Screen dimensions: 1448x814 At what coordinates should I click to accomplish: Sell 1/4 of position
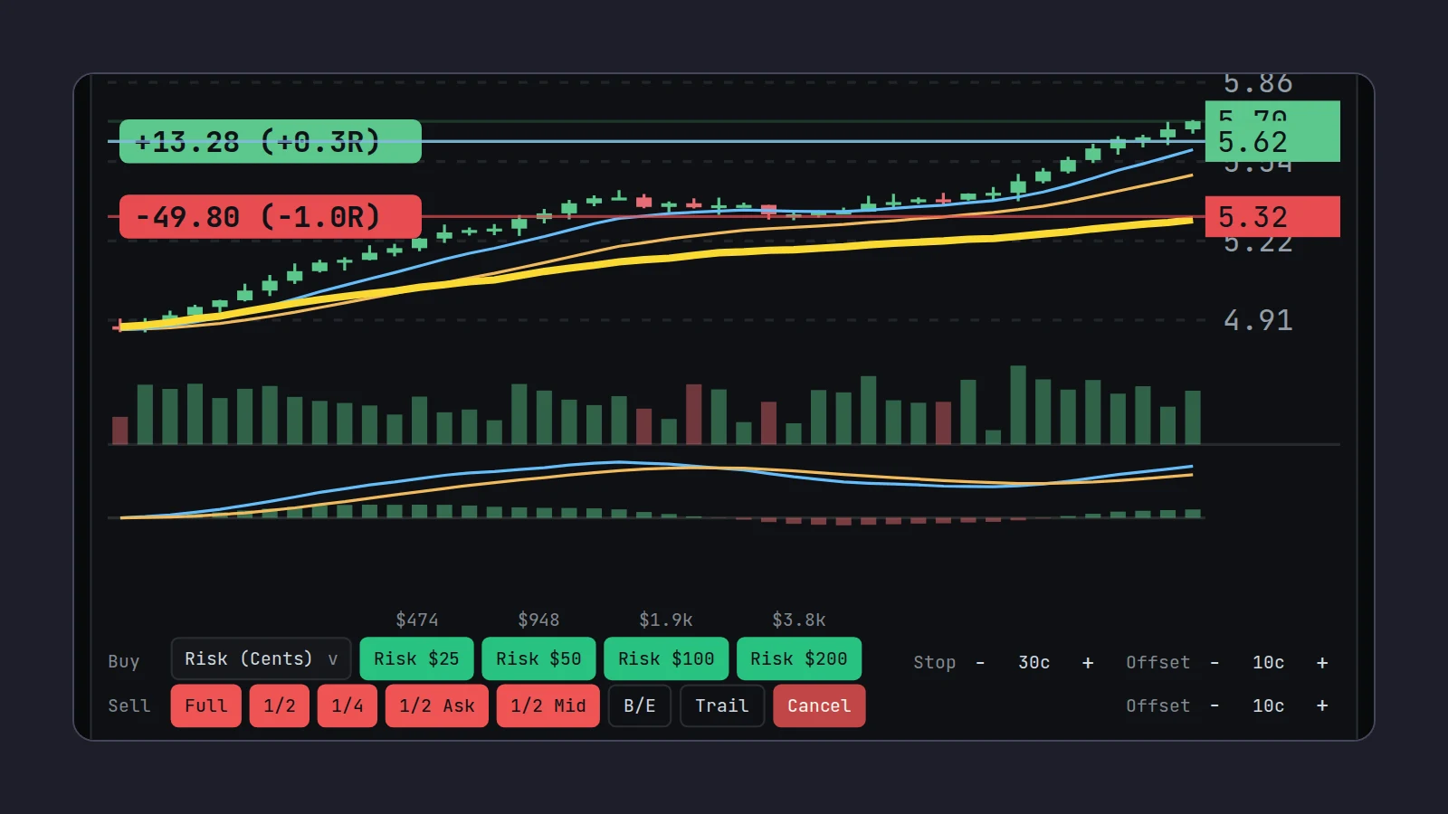tap(348, 705)
